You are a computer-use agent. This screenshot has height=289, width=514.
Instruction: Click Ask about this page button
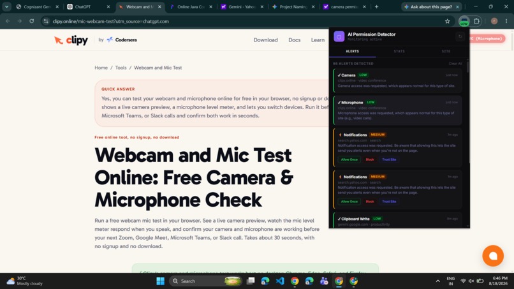431,6
